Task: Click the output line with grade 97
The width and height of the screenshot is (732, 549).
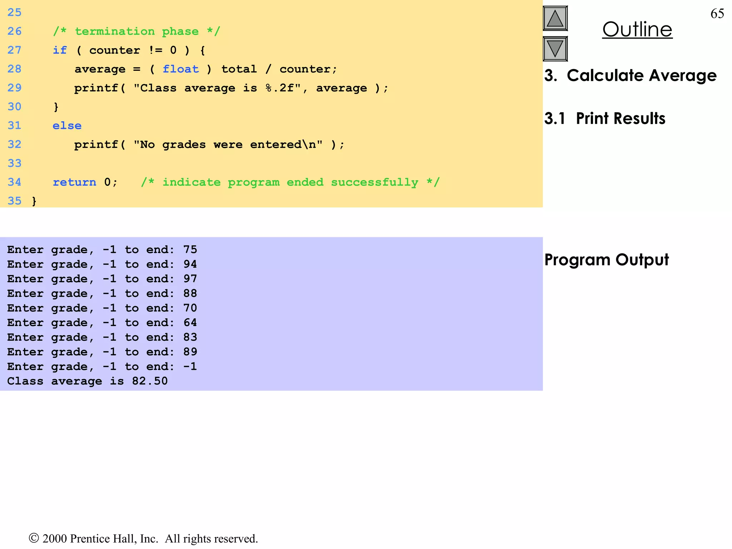Action: click(102, 279)
